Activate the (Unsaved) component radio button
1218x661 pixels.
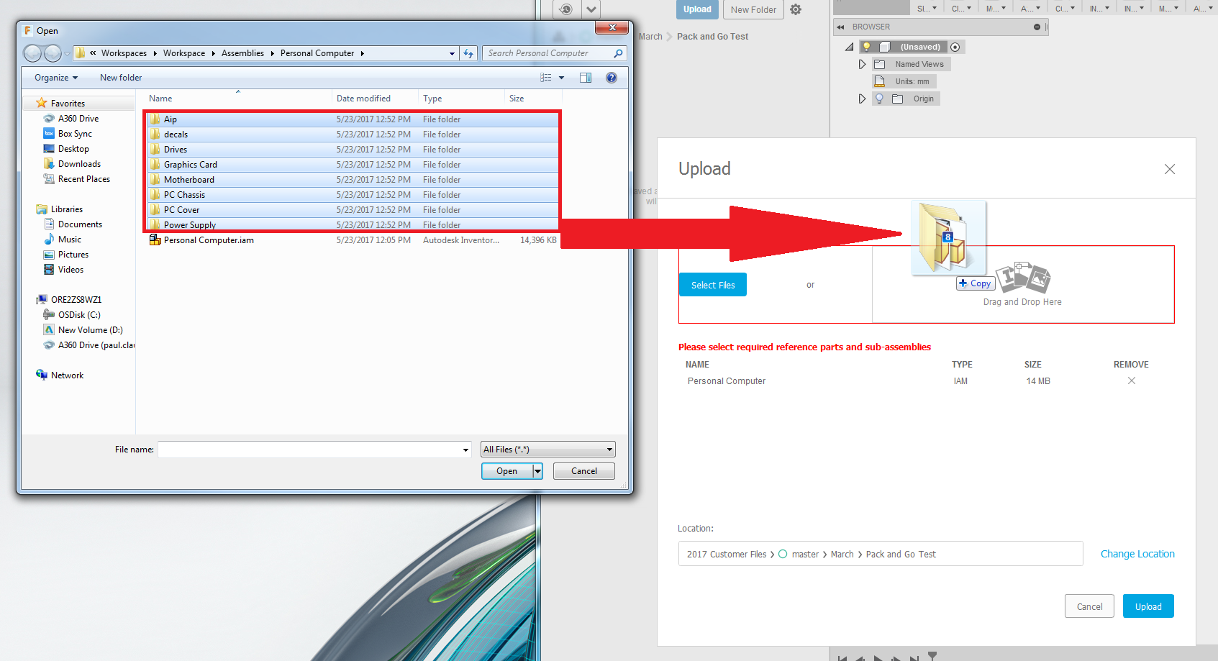955,47
